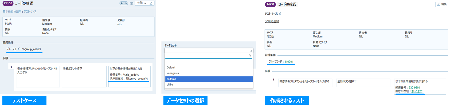Click the C2557 case ID badge
Image resolution: width=454 pixels, height=108 pixels.
point(8,3)
